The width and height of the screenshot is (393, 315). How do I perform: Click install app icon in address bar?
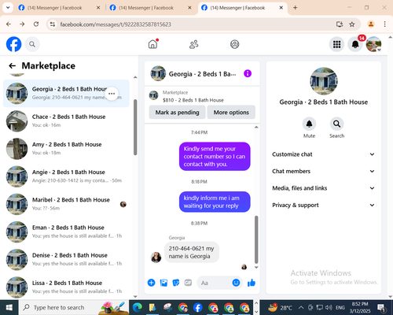[x=340, y=24]
